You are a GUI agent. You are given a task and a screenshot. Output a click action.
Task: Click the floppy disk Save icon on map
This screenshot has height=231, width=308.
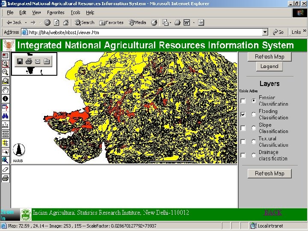click(20, 62)
